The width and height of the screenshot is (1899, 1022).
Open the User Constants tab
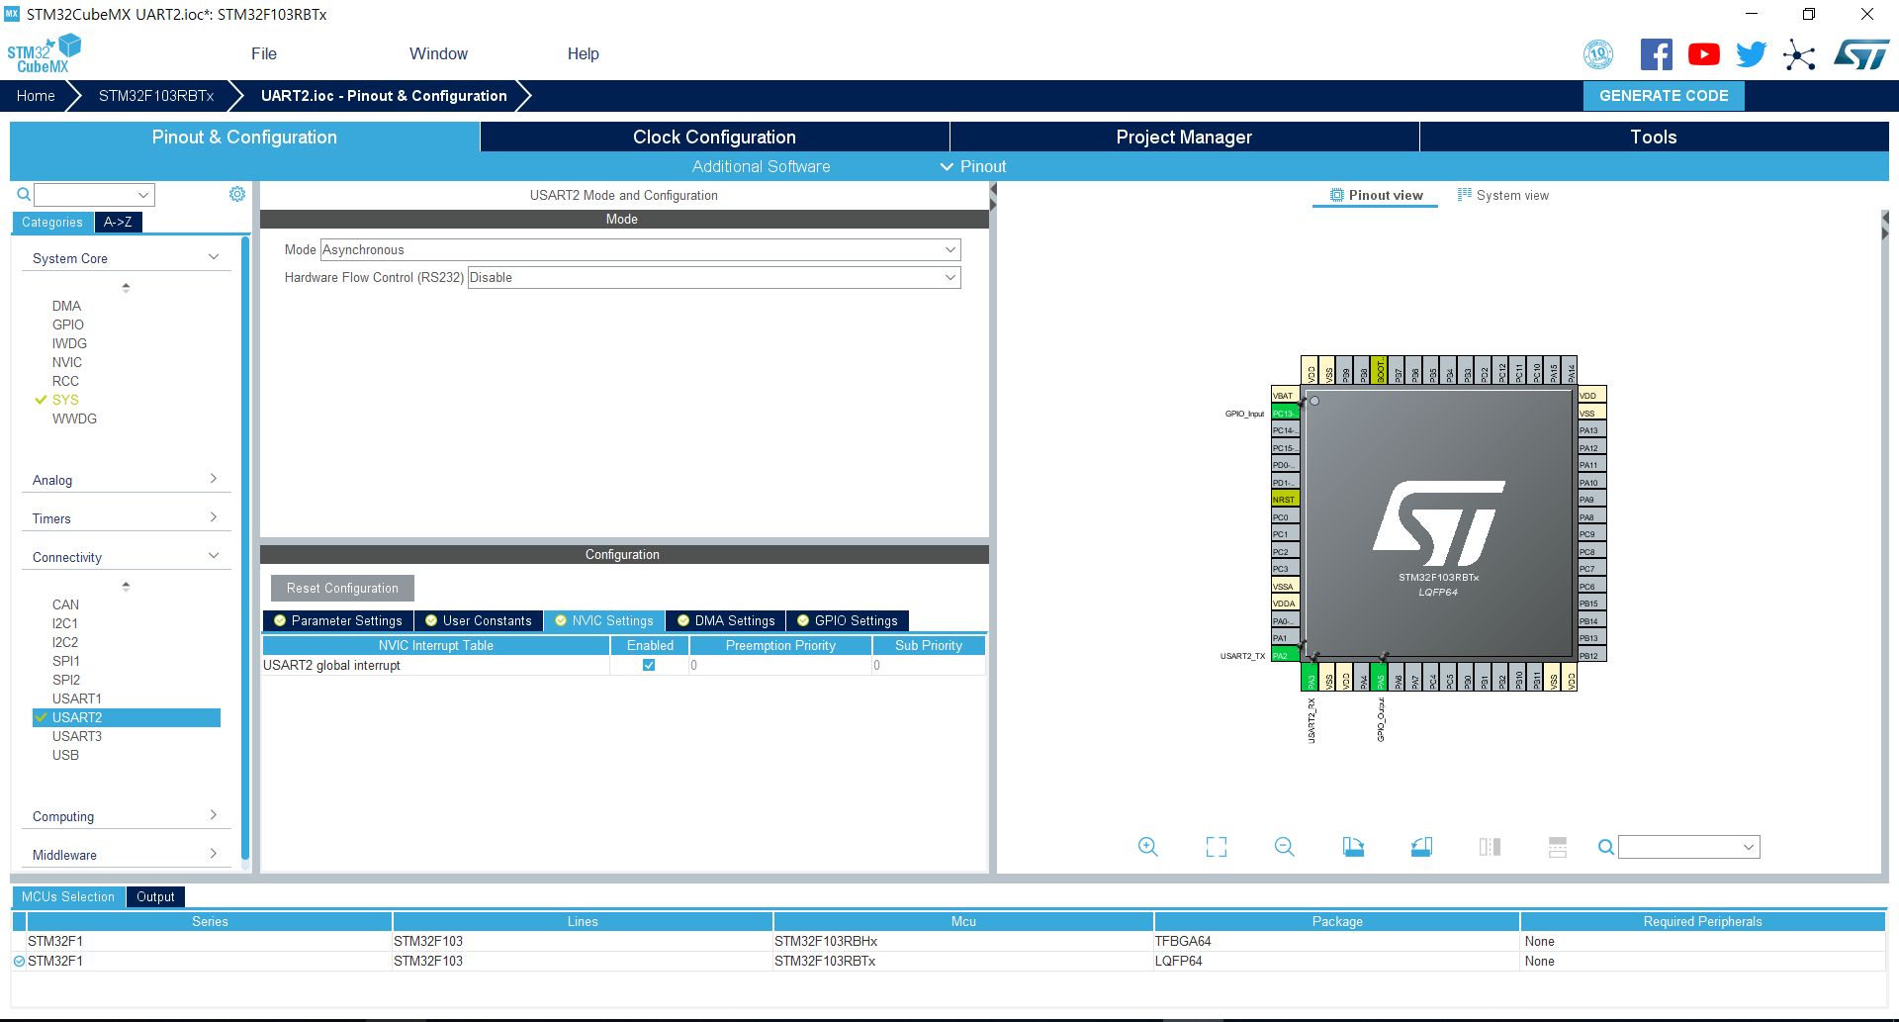[478, 620]
